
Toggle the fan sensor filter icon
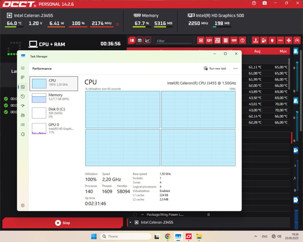tap(289, 41)
